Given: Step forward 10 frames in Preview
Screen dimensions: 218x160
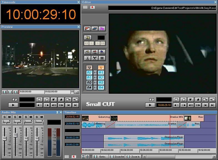Looking at the screenshot, I should pos(61,105).
